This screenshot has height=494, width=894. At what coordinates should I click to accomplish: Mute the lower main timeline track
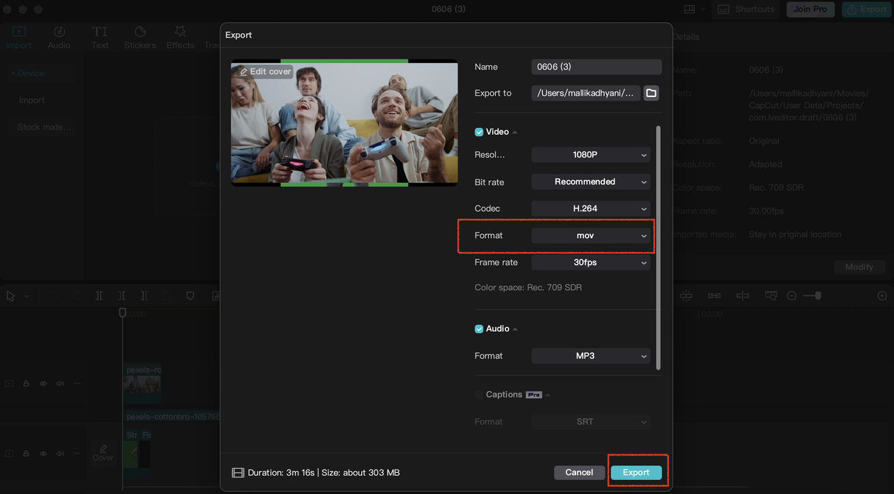[60, 453]
